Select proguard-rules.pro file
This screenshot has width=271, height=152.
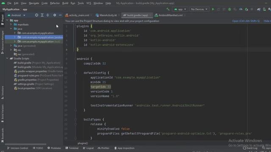point(38,76)
